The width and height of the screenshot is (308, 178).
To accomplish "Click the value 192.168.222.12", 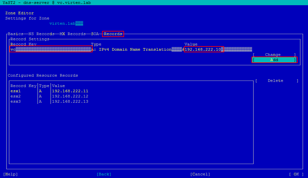I will [x=70, y=96].
